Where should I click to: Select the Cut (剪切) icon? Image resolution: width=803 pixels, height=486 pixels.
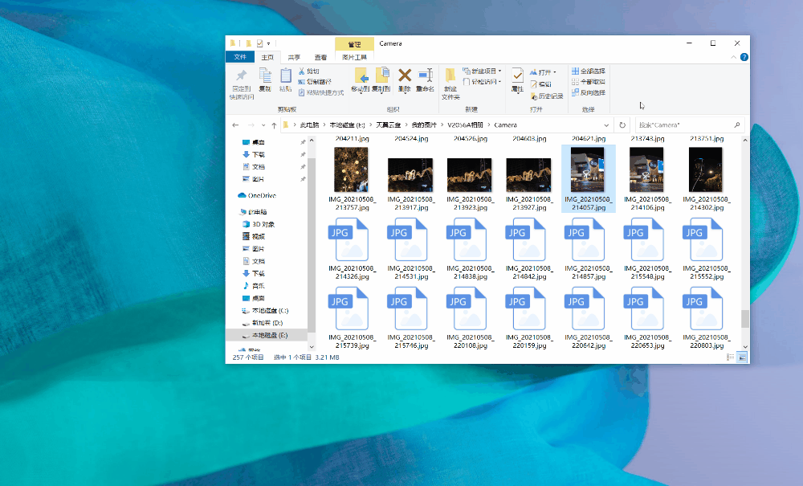(303, 69)
